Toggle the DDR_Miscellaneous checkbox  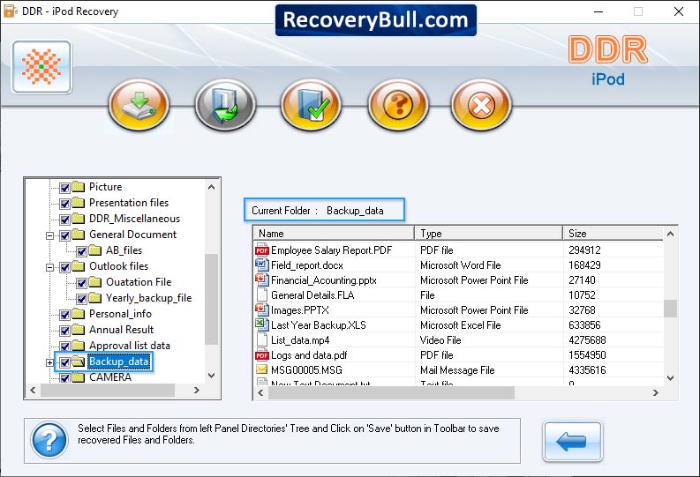[64, 220]
